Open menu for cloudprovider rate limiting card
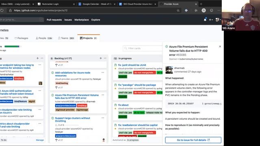Viewport: 260px width, 146px height. click(x=40, y=109)
